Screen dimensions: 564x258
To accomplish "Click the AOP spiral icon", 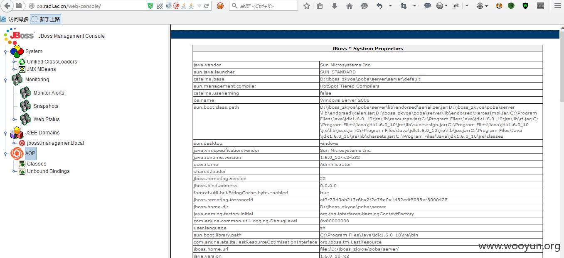I will (17, 153).
